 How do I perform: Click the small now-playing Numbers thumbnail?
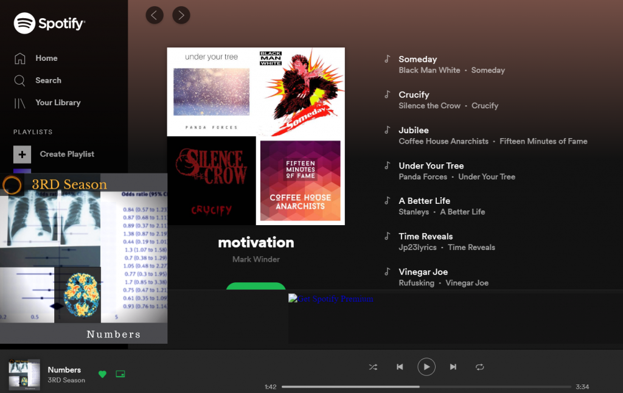point(24,374)
